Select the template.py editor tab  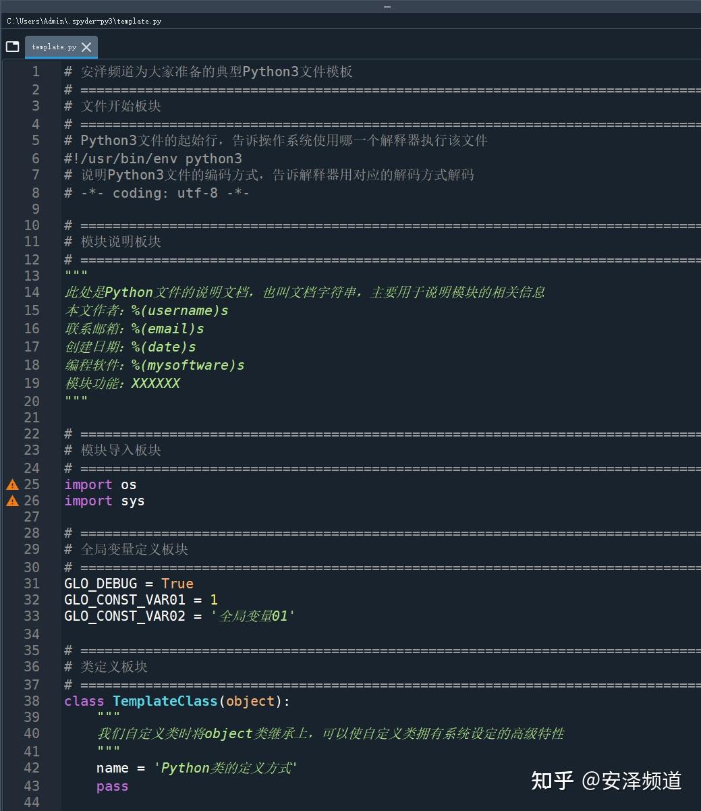point(54,47)
